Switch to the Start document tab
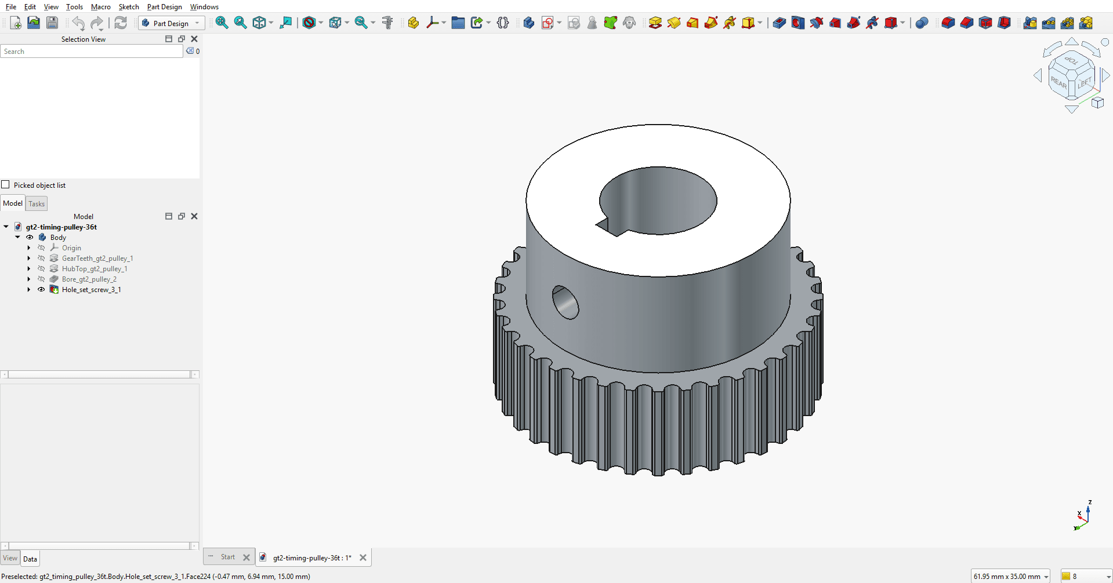Viewport: 1113px width, 583px height. click(x=228, y=557)
